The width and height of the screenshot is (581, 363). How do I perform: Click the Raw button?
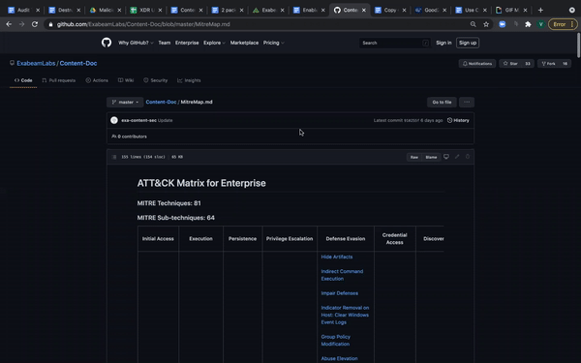413,157
